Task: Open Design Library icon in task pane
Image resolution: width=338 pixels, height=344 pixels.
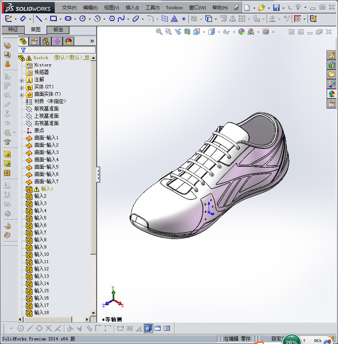Action: pos(332,65)
